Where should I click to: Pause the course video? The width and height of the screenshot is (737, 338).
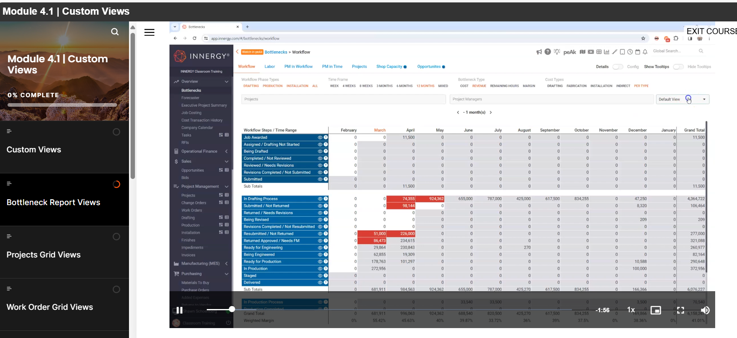pyautogui.click(x=179, y=310)
